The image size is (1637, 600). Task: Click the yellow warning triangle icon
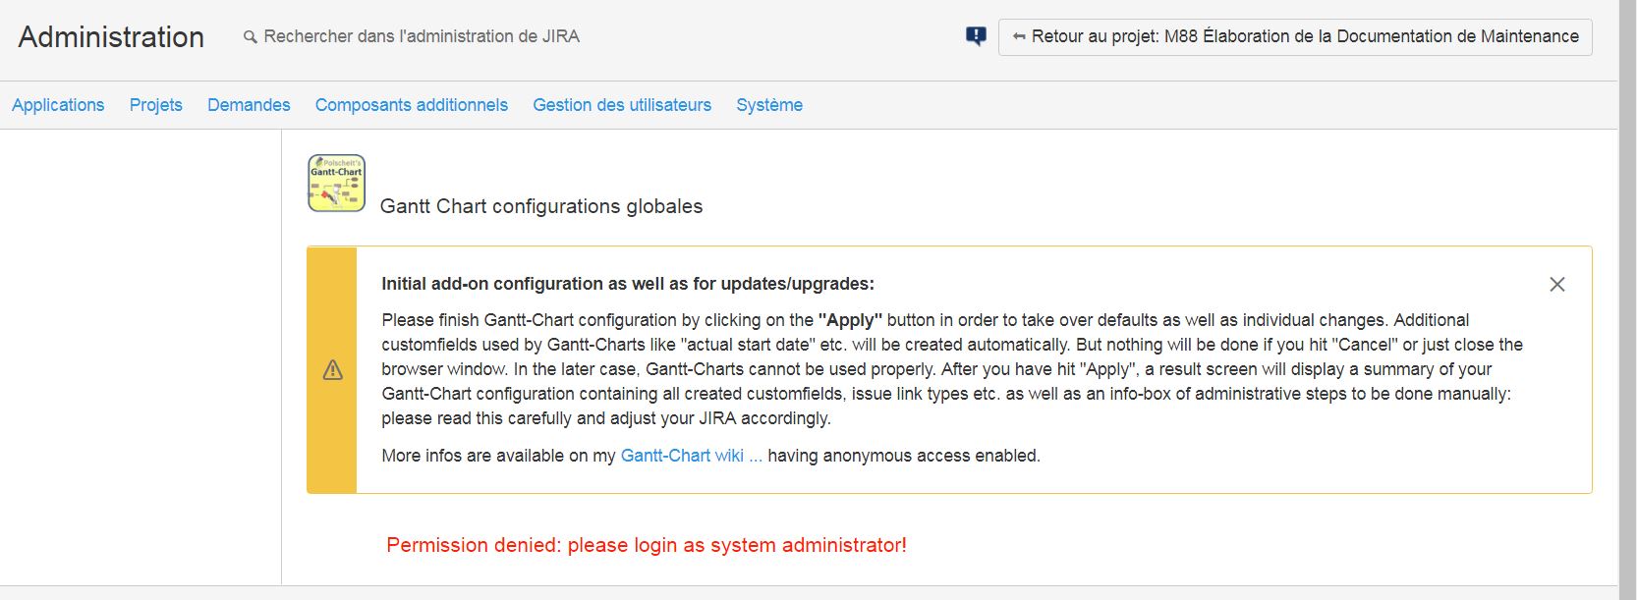pyautogui.click(x=333, y=370)
